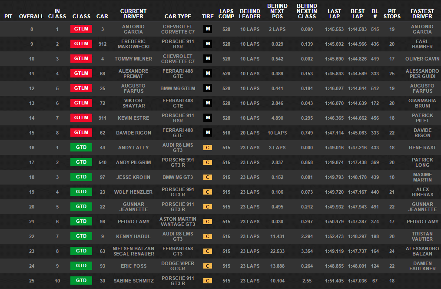
Task: Sort by the OVERALL column header
Action: [31, 17]
